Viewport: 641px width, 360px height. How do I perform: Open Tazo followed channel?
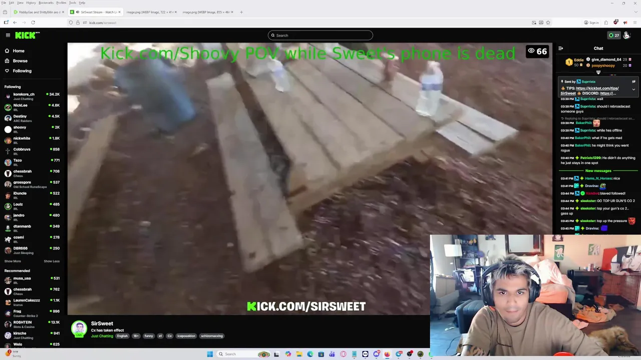click(x=32, y=162)
